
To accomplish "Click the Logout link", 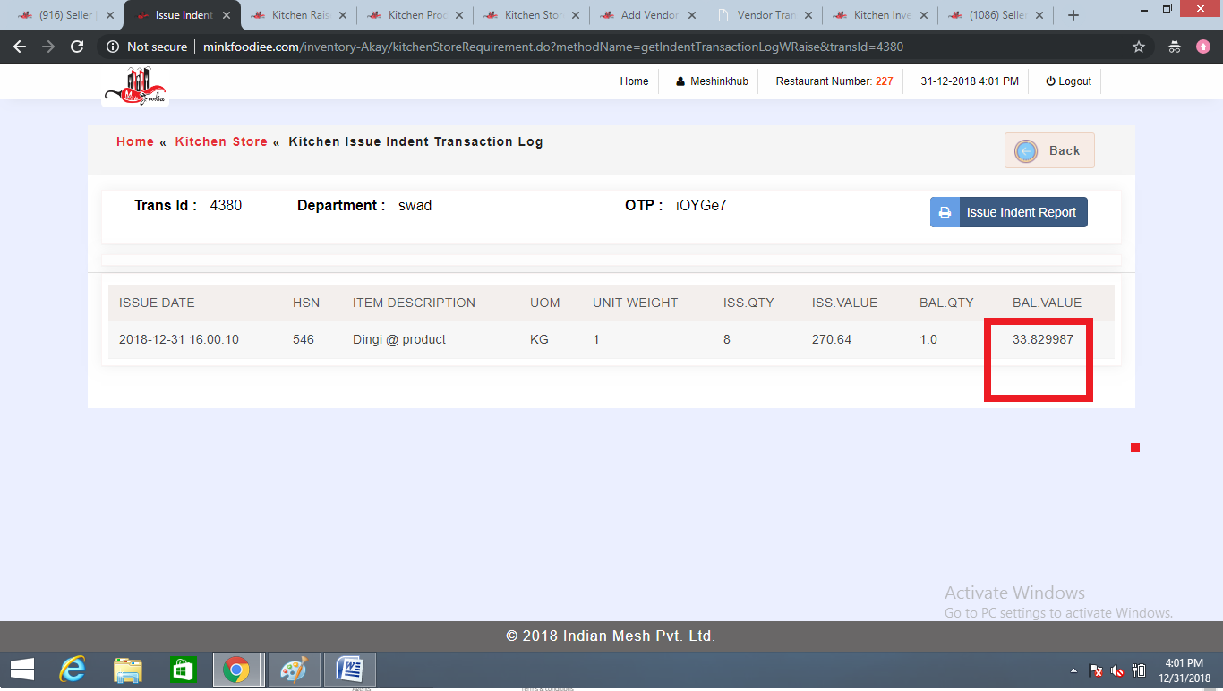I will 1068,81.
